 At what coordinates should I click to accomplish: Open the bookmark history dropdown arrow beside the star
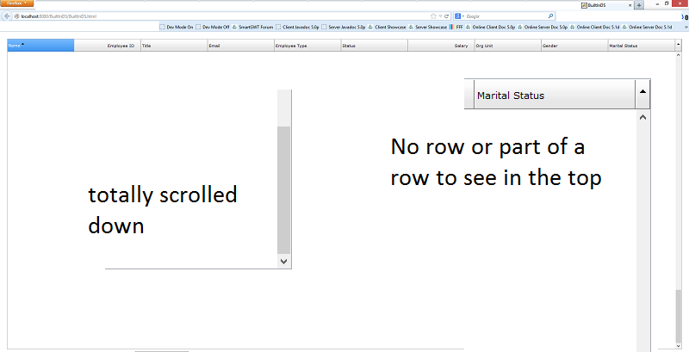440,15
